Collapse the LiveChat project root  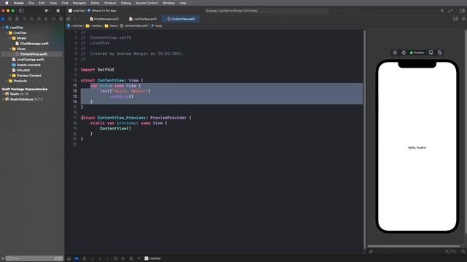[3, 28]
